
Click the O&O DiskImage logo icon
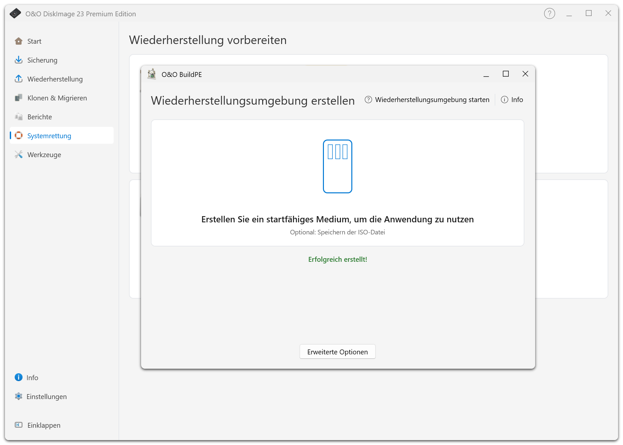pos(15,14)
